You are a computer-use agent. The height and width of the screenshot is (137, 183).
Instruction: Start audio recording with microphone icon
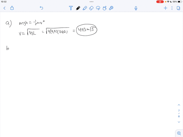tap(136, 8)
